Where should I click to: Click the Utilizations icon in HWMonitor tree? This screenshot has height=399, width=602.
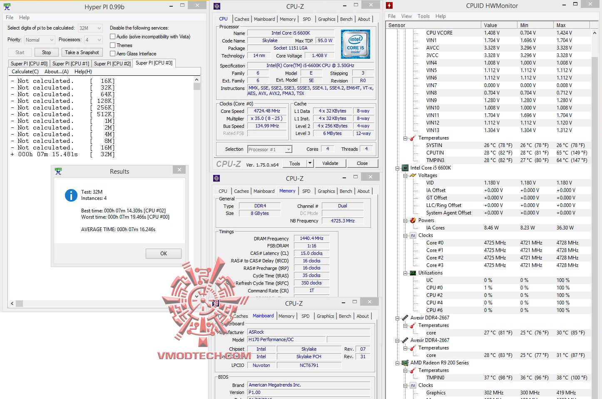click(x=413, y=273)
